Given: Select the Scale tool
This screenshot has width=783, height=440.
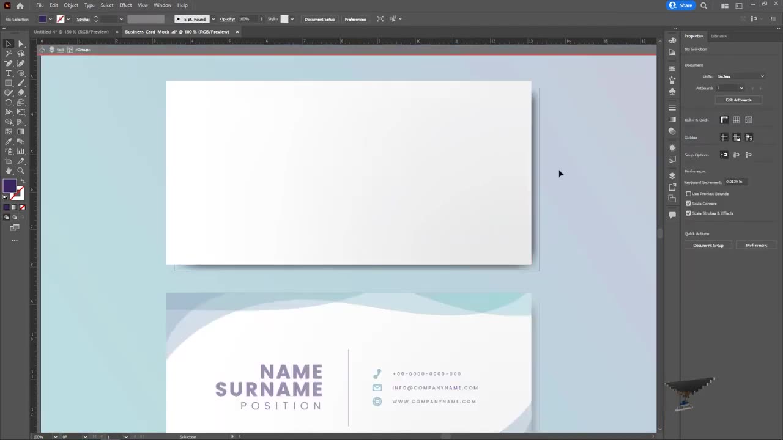Looking at the screenshot, I should pos(21,103).
